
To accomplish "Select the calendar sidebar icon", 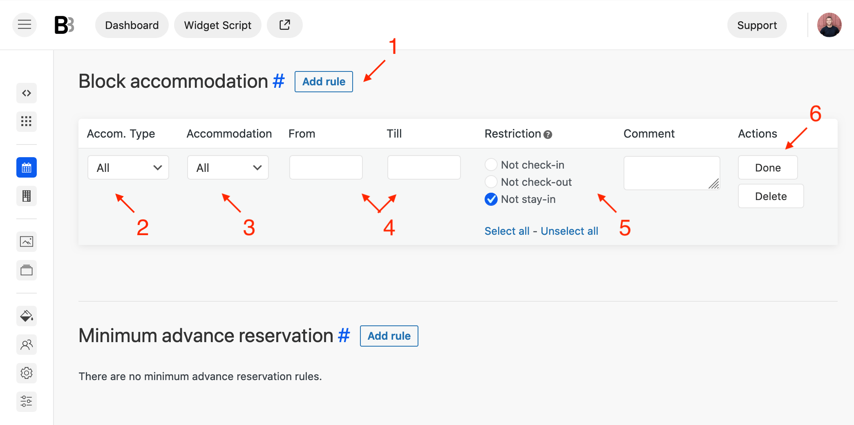I will click(x=27, y=167).
